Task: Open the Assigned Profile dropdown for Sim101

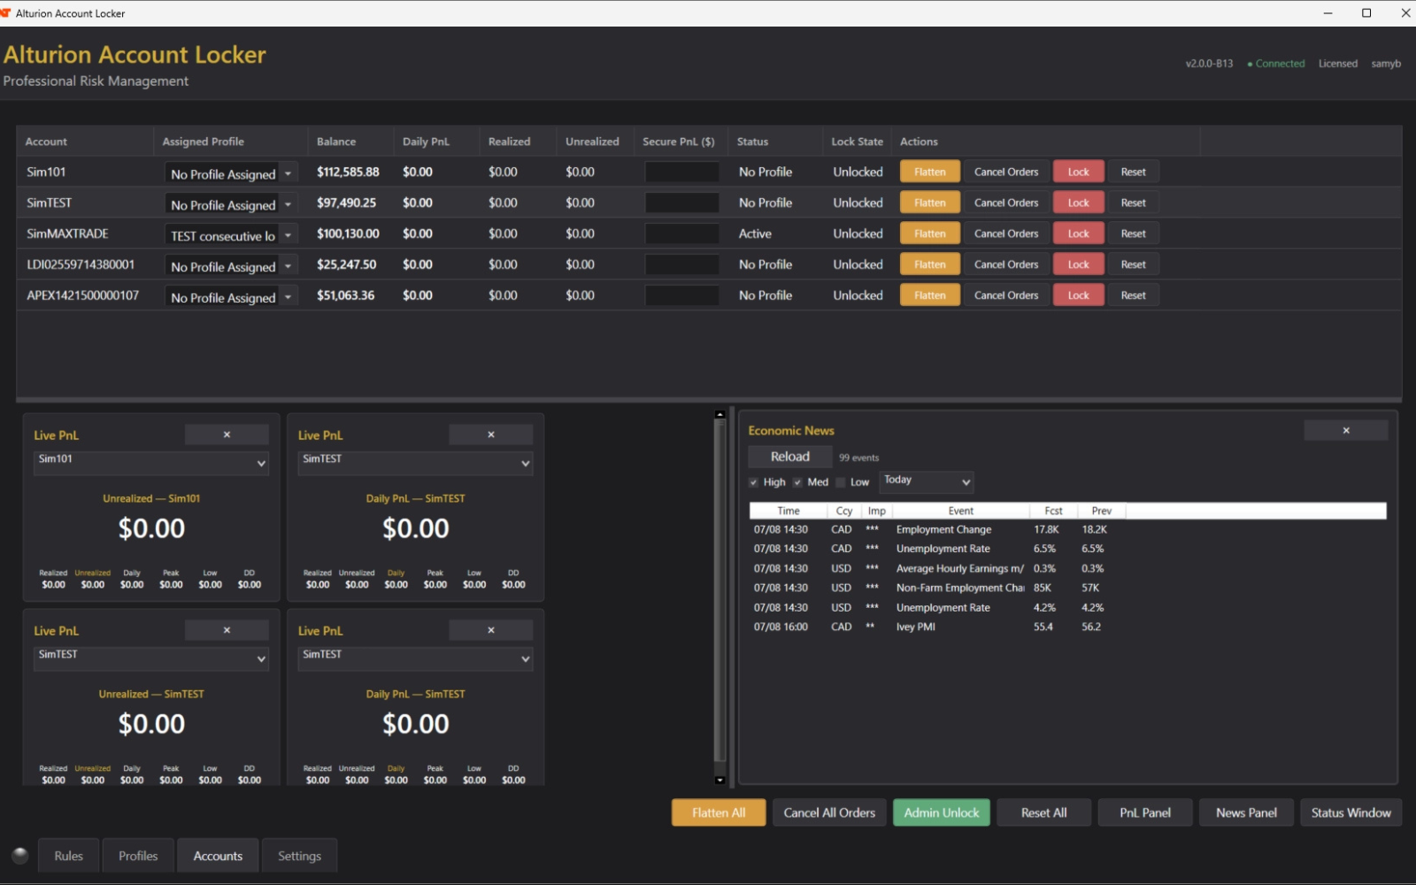Action: (x=231, y=173)
